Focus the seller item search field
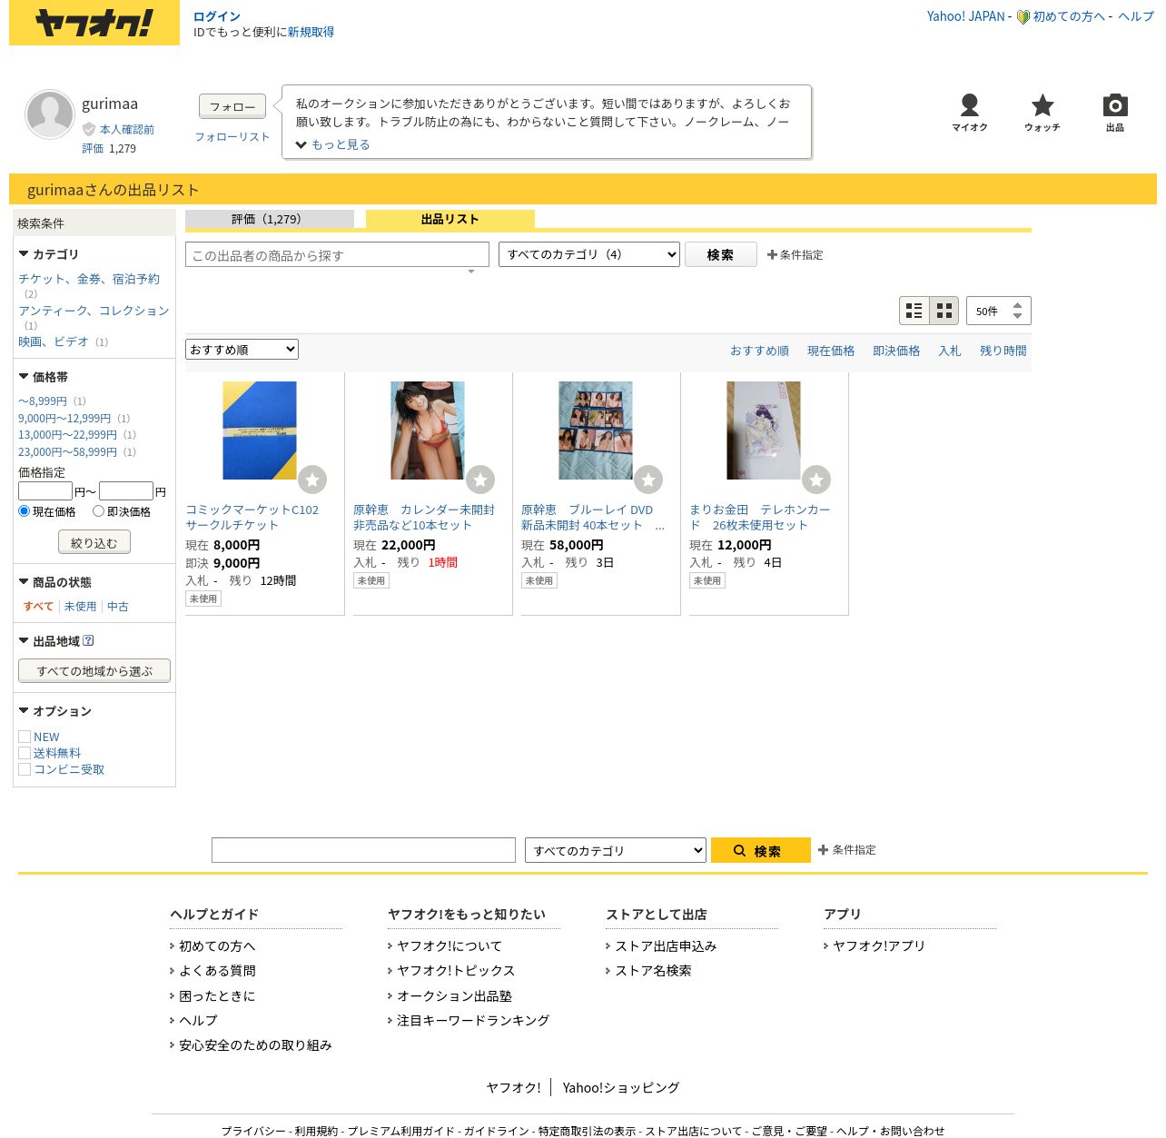 (337, 254)
